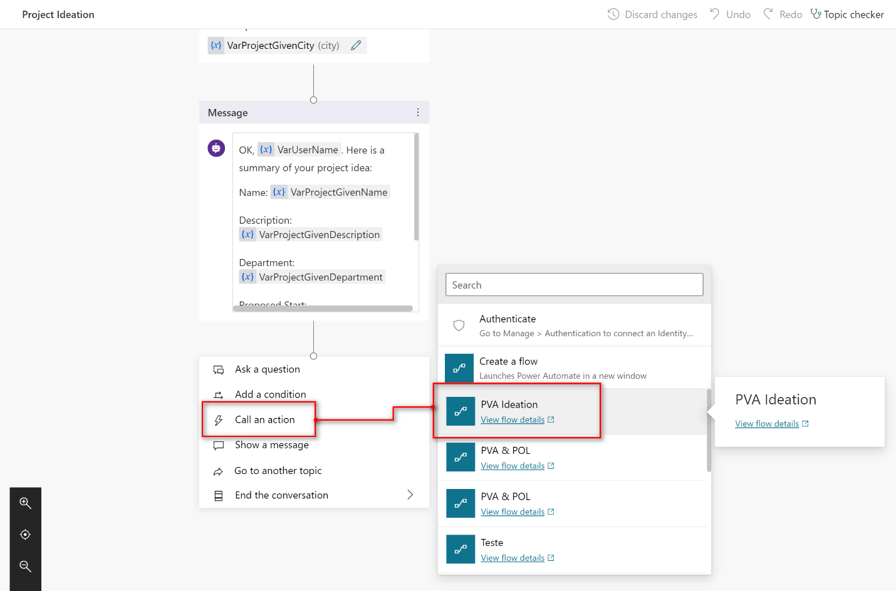Image resolution: width=896 pixels, height=591 pixels.
Task: Click the PVA Ideation flow icon
Action: coord(461,411)
